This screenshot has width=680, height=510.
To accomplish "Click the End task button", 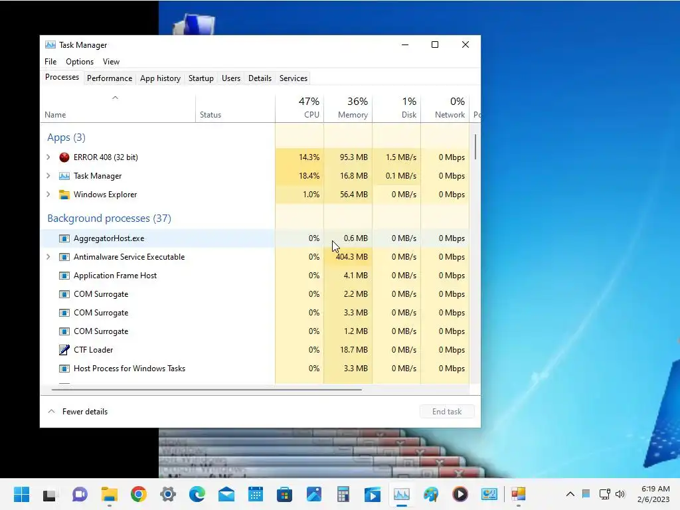I will [447, 412].
